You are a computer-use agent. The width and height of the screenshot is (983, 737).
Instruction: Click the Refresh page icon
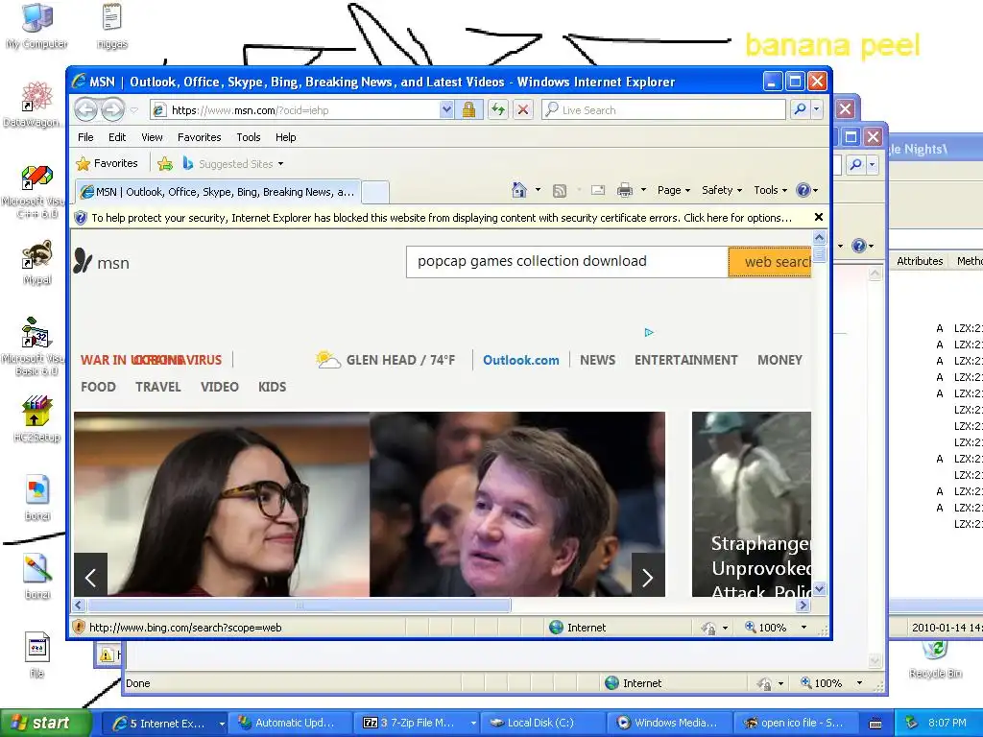click(x=498, y=110)
